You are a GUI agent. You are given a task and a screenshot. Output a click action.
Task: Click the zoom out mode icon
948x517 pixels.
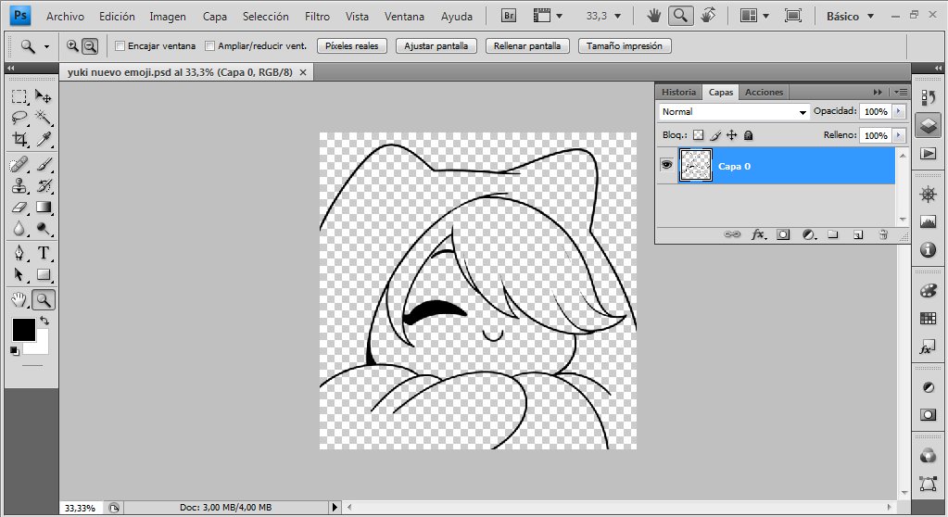point(90,46)
